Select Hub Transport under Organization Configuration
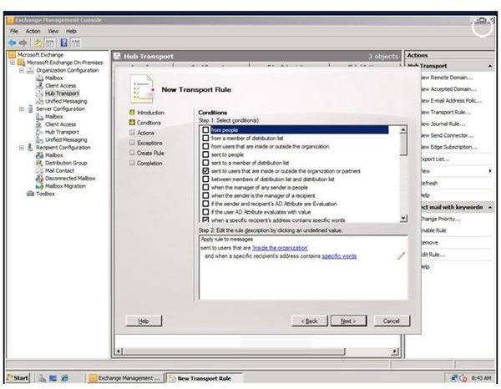The width and height of the screenshot is (501, 389). tap(62, 93)
